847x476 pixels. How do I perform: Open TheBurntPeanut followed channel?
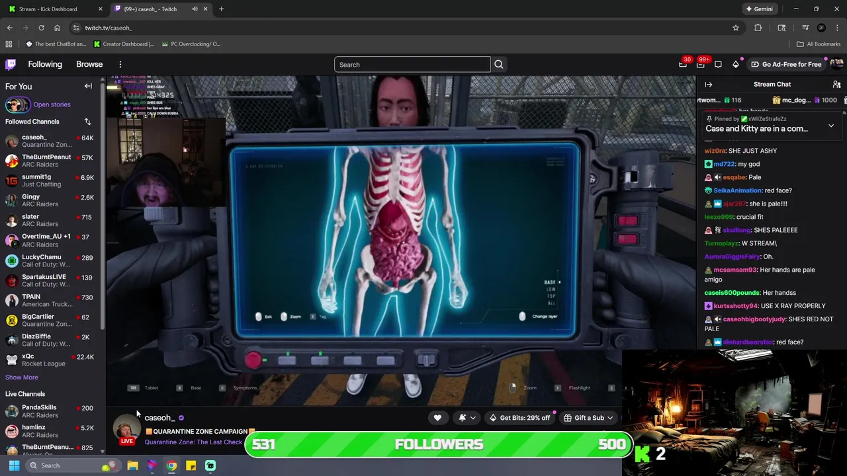pyautogui.click(x=50, y=161)
